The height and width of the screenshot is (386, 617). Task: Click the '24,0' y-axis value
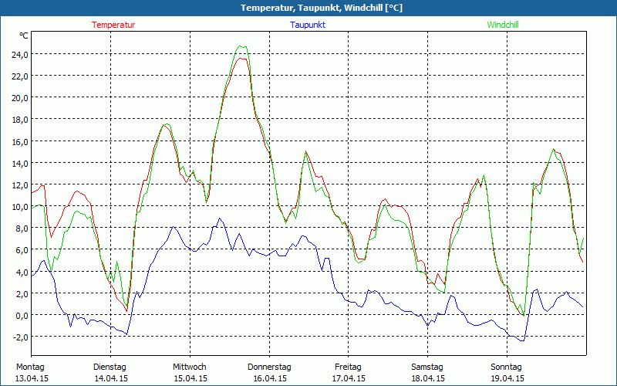tap(20, 54)
